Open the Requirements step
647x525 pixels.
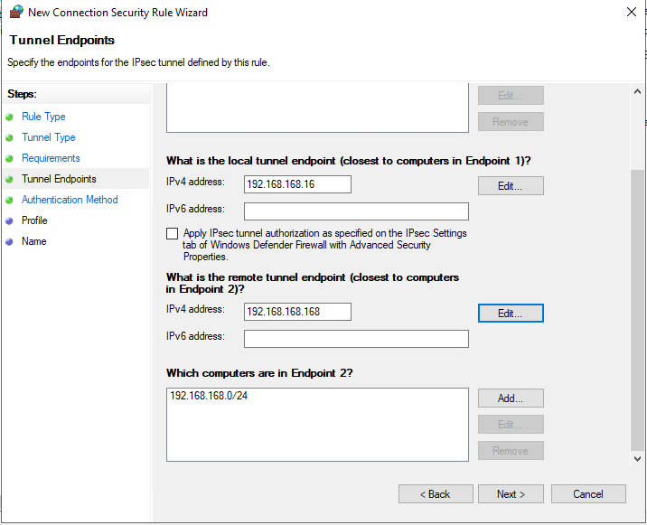(51, 158)
